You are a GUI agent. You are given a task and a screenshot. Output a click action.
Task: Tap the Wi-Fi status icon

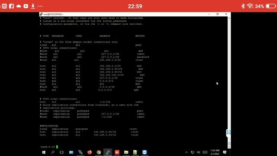[x=250, y=6]
